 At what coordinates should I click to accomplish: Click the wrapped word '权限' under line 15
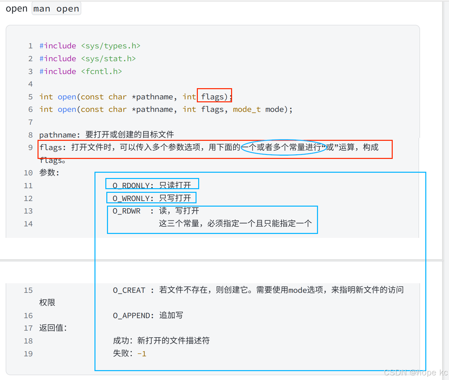[47, 303]
